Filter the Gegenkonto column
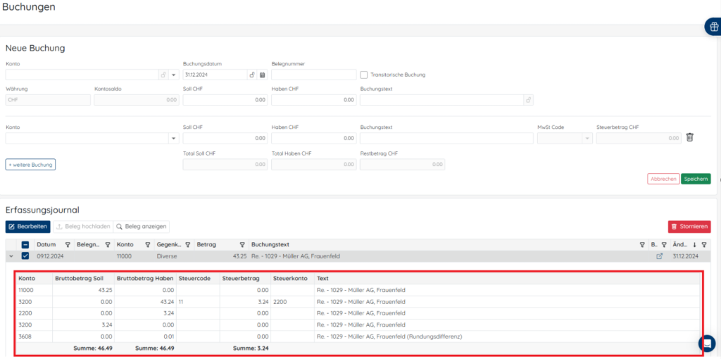This screenshot has height=359, width=721. pyautogui.click(x=188, y=244)
